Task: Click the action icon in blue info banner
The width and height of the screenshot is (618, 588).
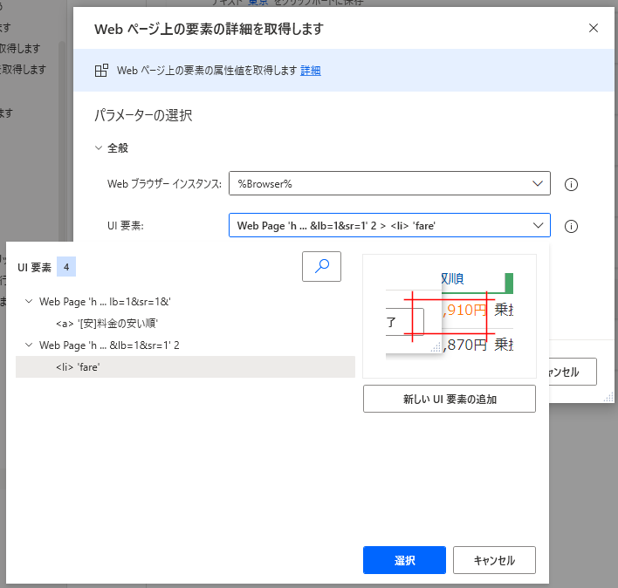Action: pyautogui.click(x=102, y=71)
